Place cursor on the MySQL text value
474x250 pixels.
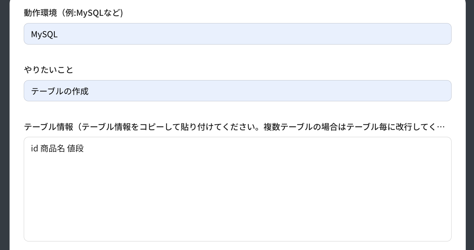click(x=44, y=34)
